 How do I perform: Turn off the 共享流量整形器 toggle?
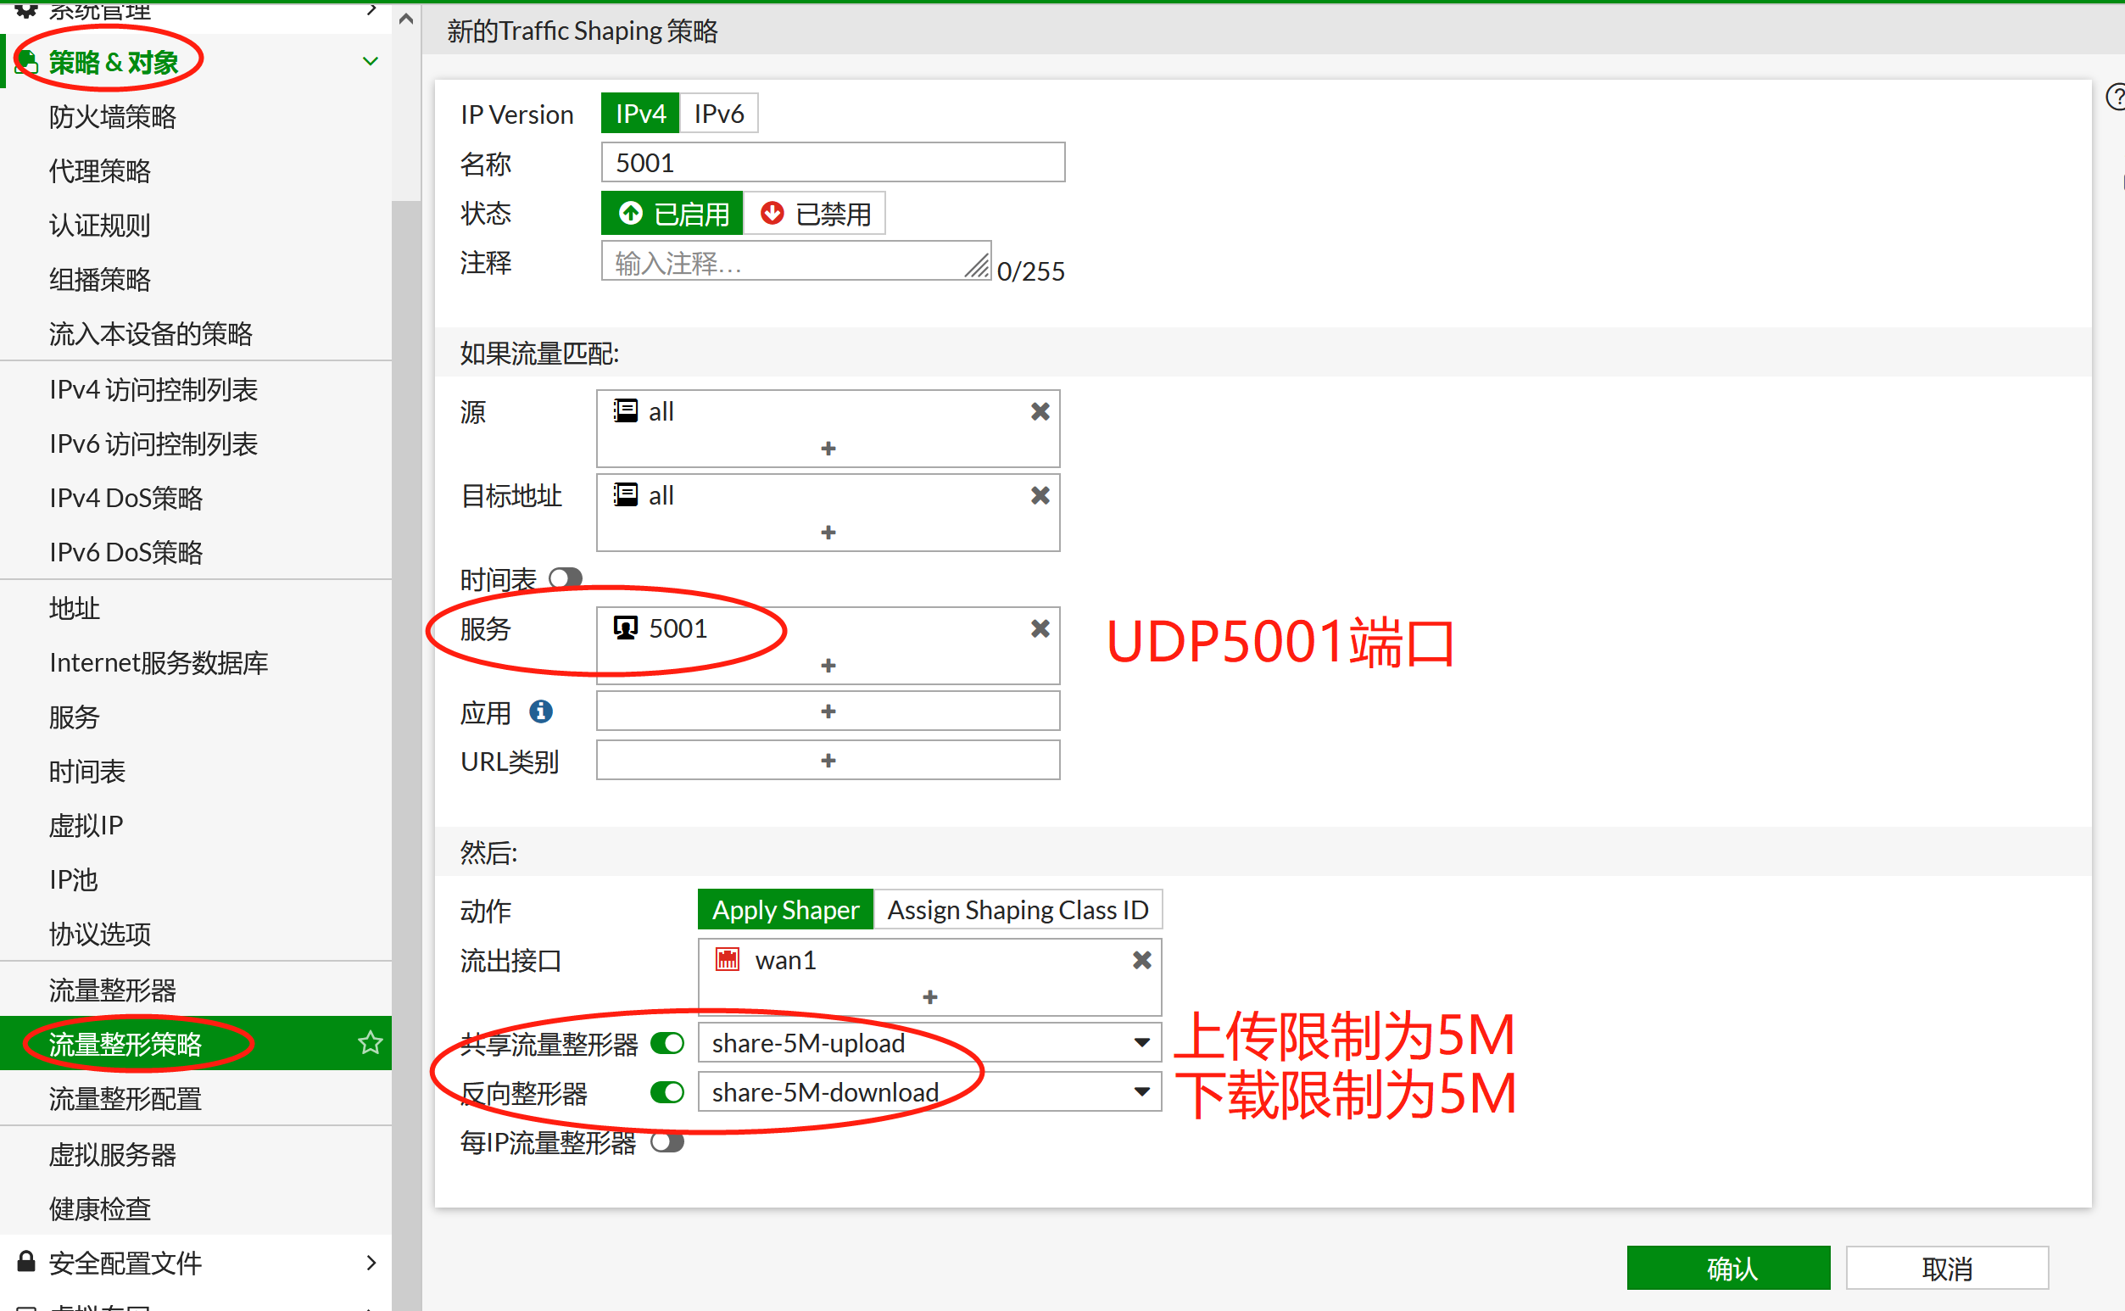(x=667, y=1043)
